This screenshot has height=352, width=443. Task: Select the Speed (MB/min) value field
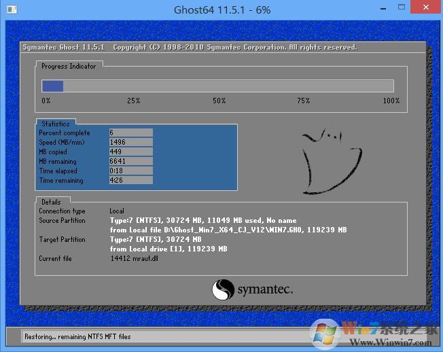click(x=130, y=143)
